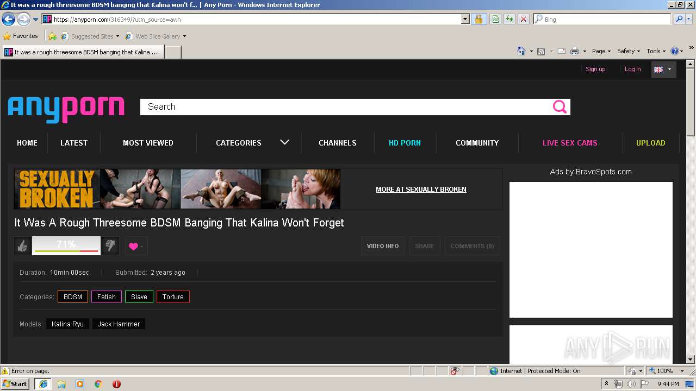Click the thumbs up like icon
The height and width of the screenshot is (391, 696).
click(22, 246)
